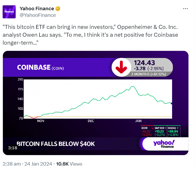Click the DOW ticker box

click(147, 131)
